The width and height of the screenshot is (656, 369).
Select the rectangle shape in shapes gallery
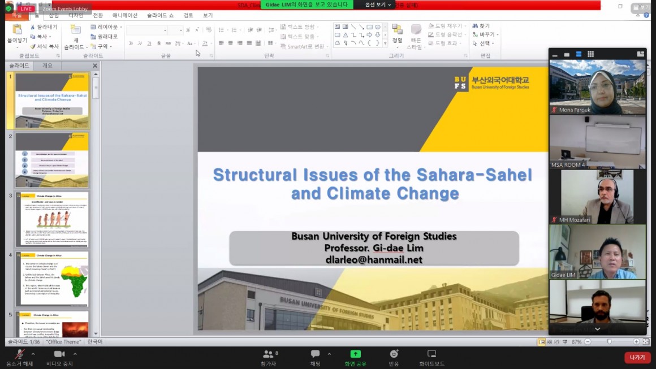[x=369, y=27]
